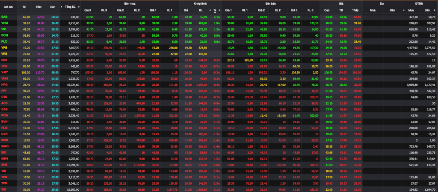Open the BCM stock symbol
The height and width of the screenshot is (192, 438).
[4, 35]
